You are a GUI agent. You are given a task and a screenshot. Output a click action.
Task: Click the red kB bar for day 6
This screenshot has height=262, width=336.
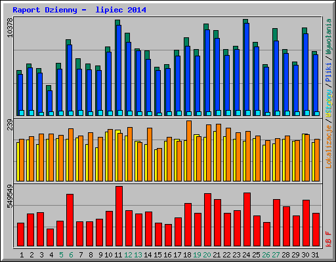(70, 220)
